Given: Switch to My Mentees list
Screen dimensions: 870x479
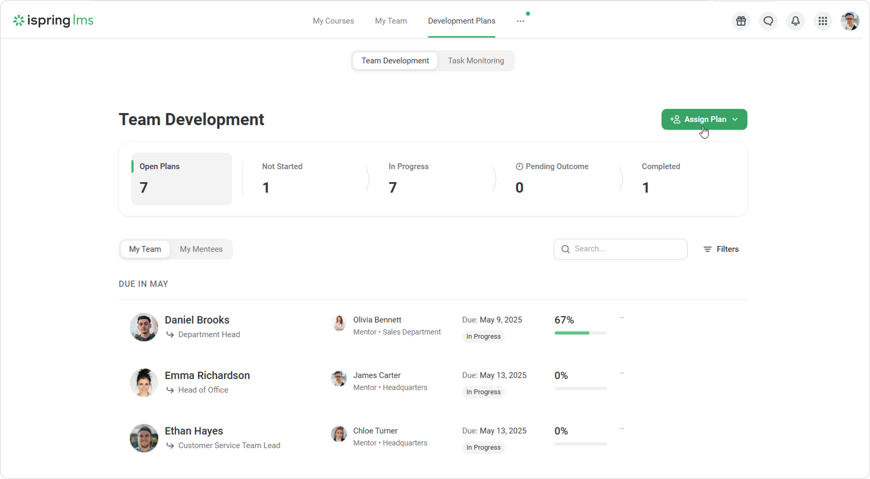Looking at the screenshot, I should pos(201,249).
